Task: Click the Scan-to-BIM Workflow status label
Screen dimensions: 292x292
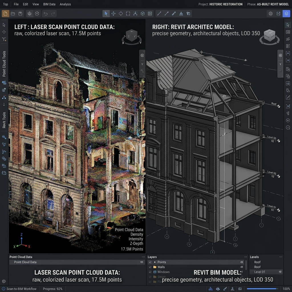Action: coord(21,289)
